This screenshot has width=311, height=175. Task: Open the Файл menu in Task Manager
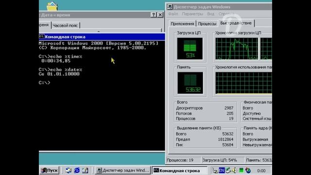[173, 14]
